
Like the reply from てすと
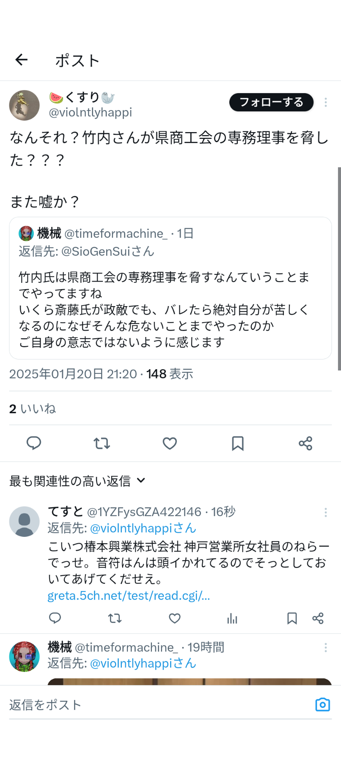(x=175, y=619)
